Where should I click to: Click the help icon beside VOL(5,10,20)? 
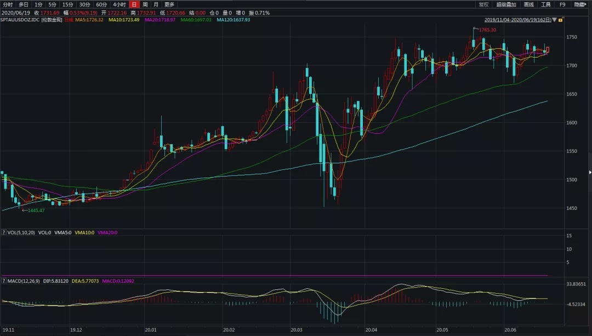4,232
